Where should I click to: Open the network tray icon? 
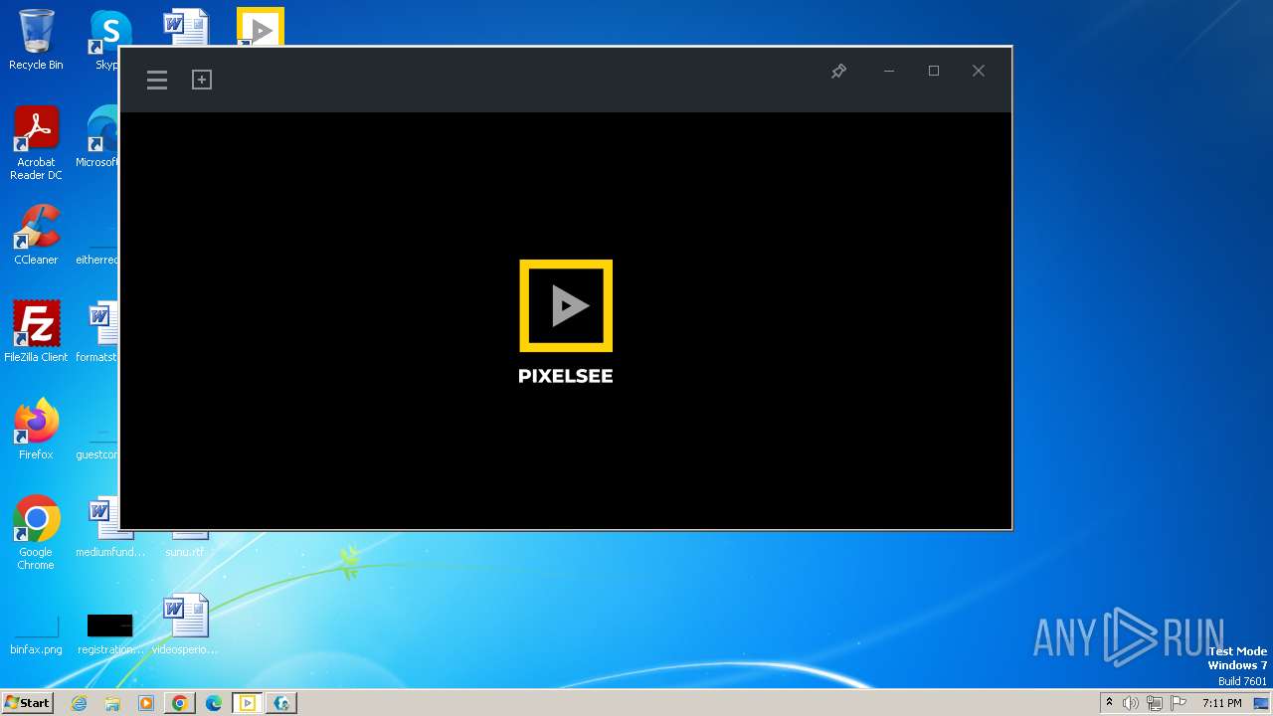pos(1155,703)
